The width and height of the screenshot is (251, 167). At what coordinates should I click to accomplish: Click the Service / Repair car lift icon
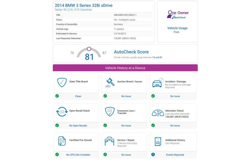click(109, 141)
